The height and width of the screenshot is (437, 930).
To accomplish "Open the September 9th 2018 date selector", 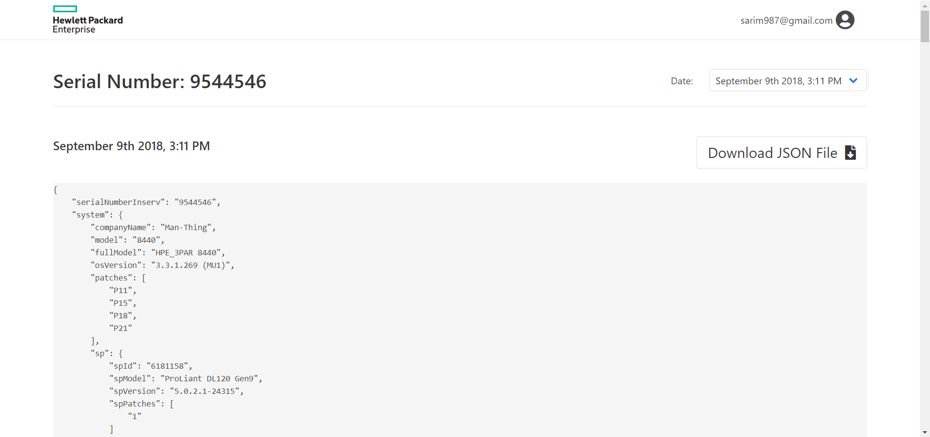I will [x=788, y=80].
